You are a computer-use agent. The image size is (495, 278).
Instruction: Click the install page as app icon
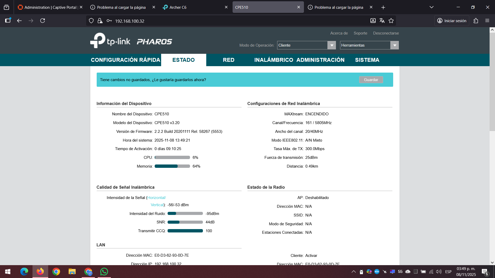[x=373, y=21]
